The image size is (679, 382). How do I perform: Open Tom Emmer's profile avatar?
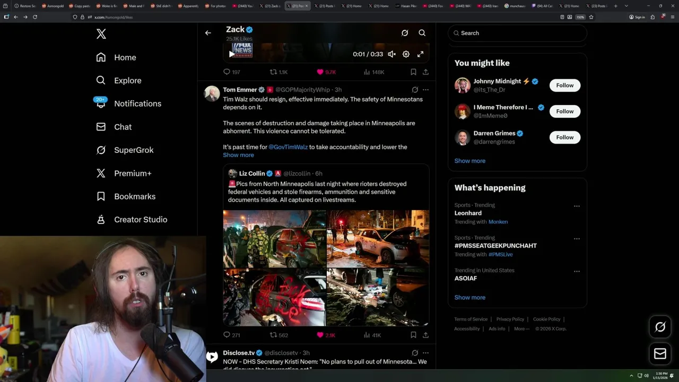coord(212,93)
